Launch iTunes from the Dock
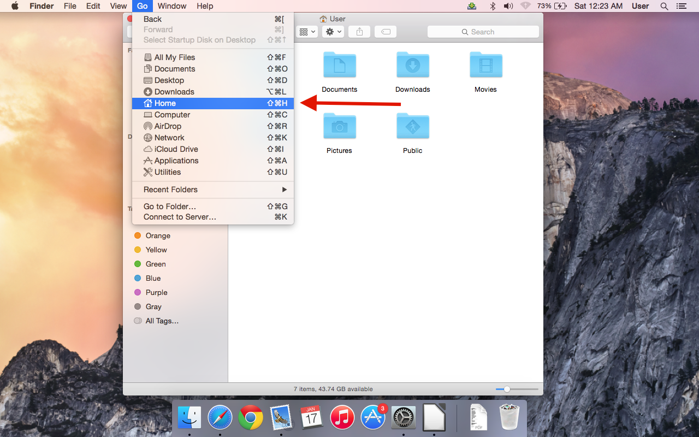Screen dimensions: 699x437 pos(342,418)
